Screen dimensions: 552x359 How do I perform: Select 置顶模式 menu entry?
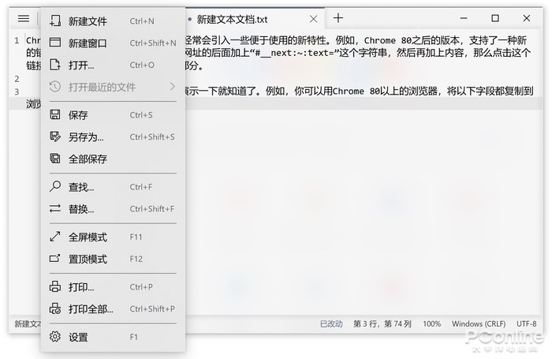tap(113, 259)
